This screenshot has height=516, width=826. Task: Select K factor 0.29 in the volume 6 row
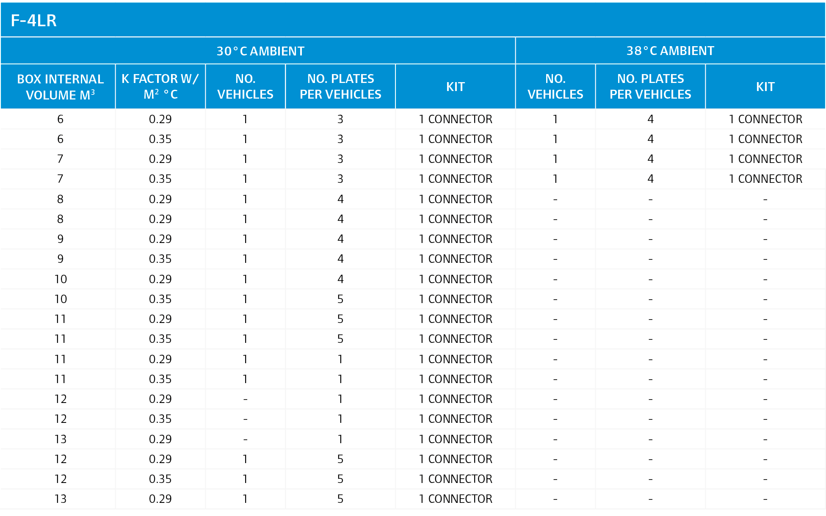[160, 119]
